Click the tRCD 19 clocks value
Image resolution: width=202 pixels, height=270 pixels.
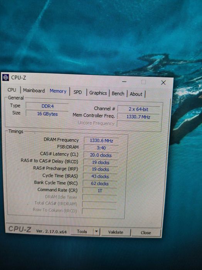(101, 162)
